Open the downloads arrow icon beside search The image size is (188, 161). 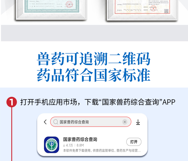[138, 122]
